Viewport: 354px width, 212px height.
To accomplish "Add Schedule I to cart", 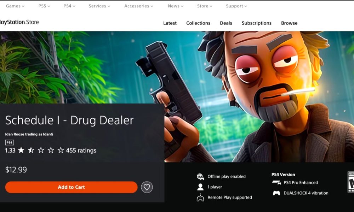I will [x=72, y=187].
